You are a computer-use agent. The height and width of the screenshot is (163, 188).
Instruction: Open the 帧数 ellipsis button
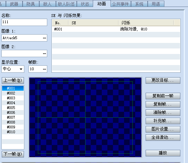(44, 69)
